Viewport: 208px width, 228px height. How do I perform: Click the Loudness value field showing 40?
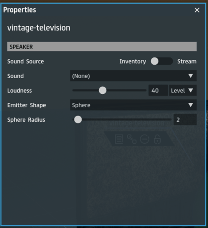click(x=158, y=91)
